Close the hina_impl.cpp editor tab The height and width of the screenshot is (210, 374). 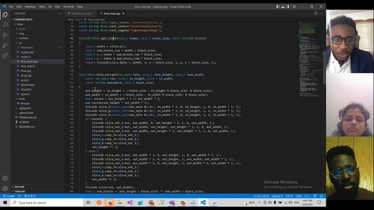click(123, 13)
